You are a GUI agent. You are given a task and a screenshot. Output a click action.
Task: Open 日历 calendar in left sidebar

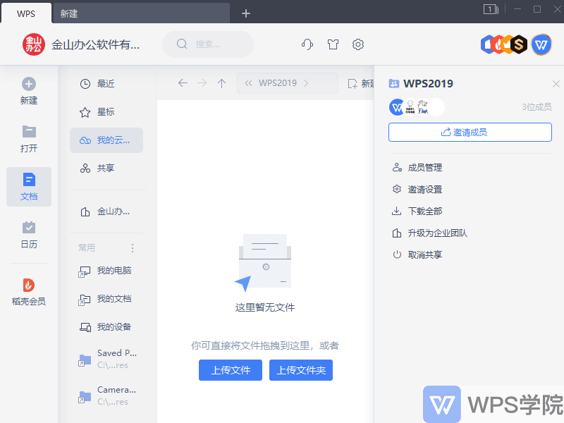(x=29, y=235)
